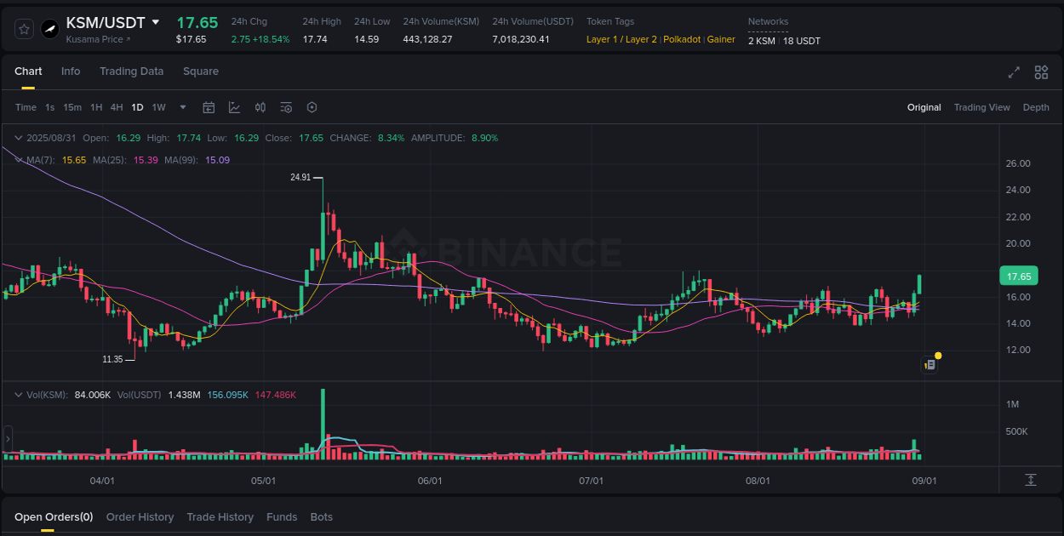
Task: Open the technical indicators icon
Action: [285, 107]
